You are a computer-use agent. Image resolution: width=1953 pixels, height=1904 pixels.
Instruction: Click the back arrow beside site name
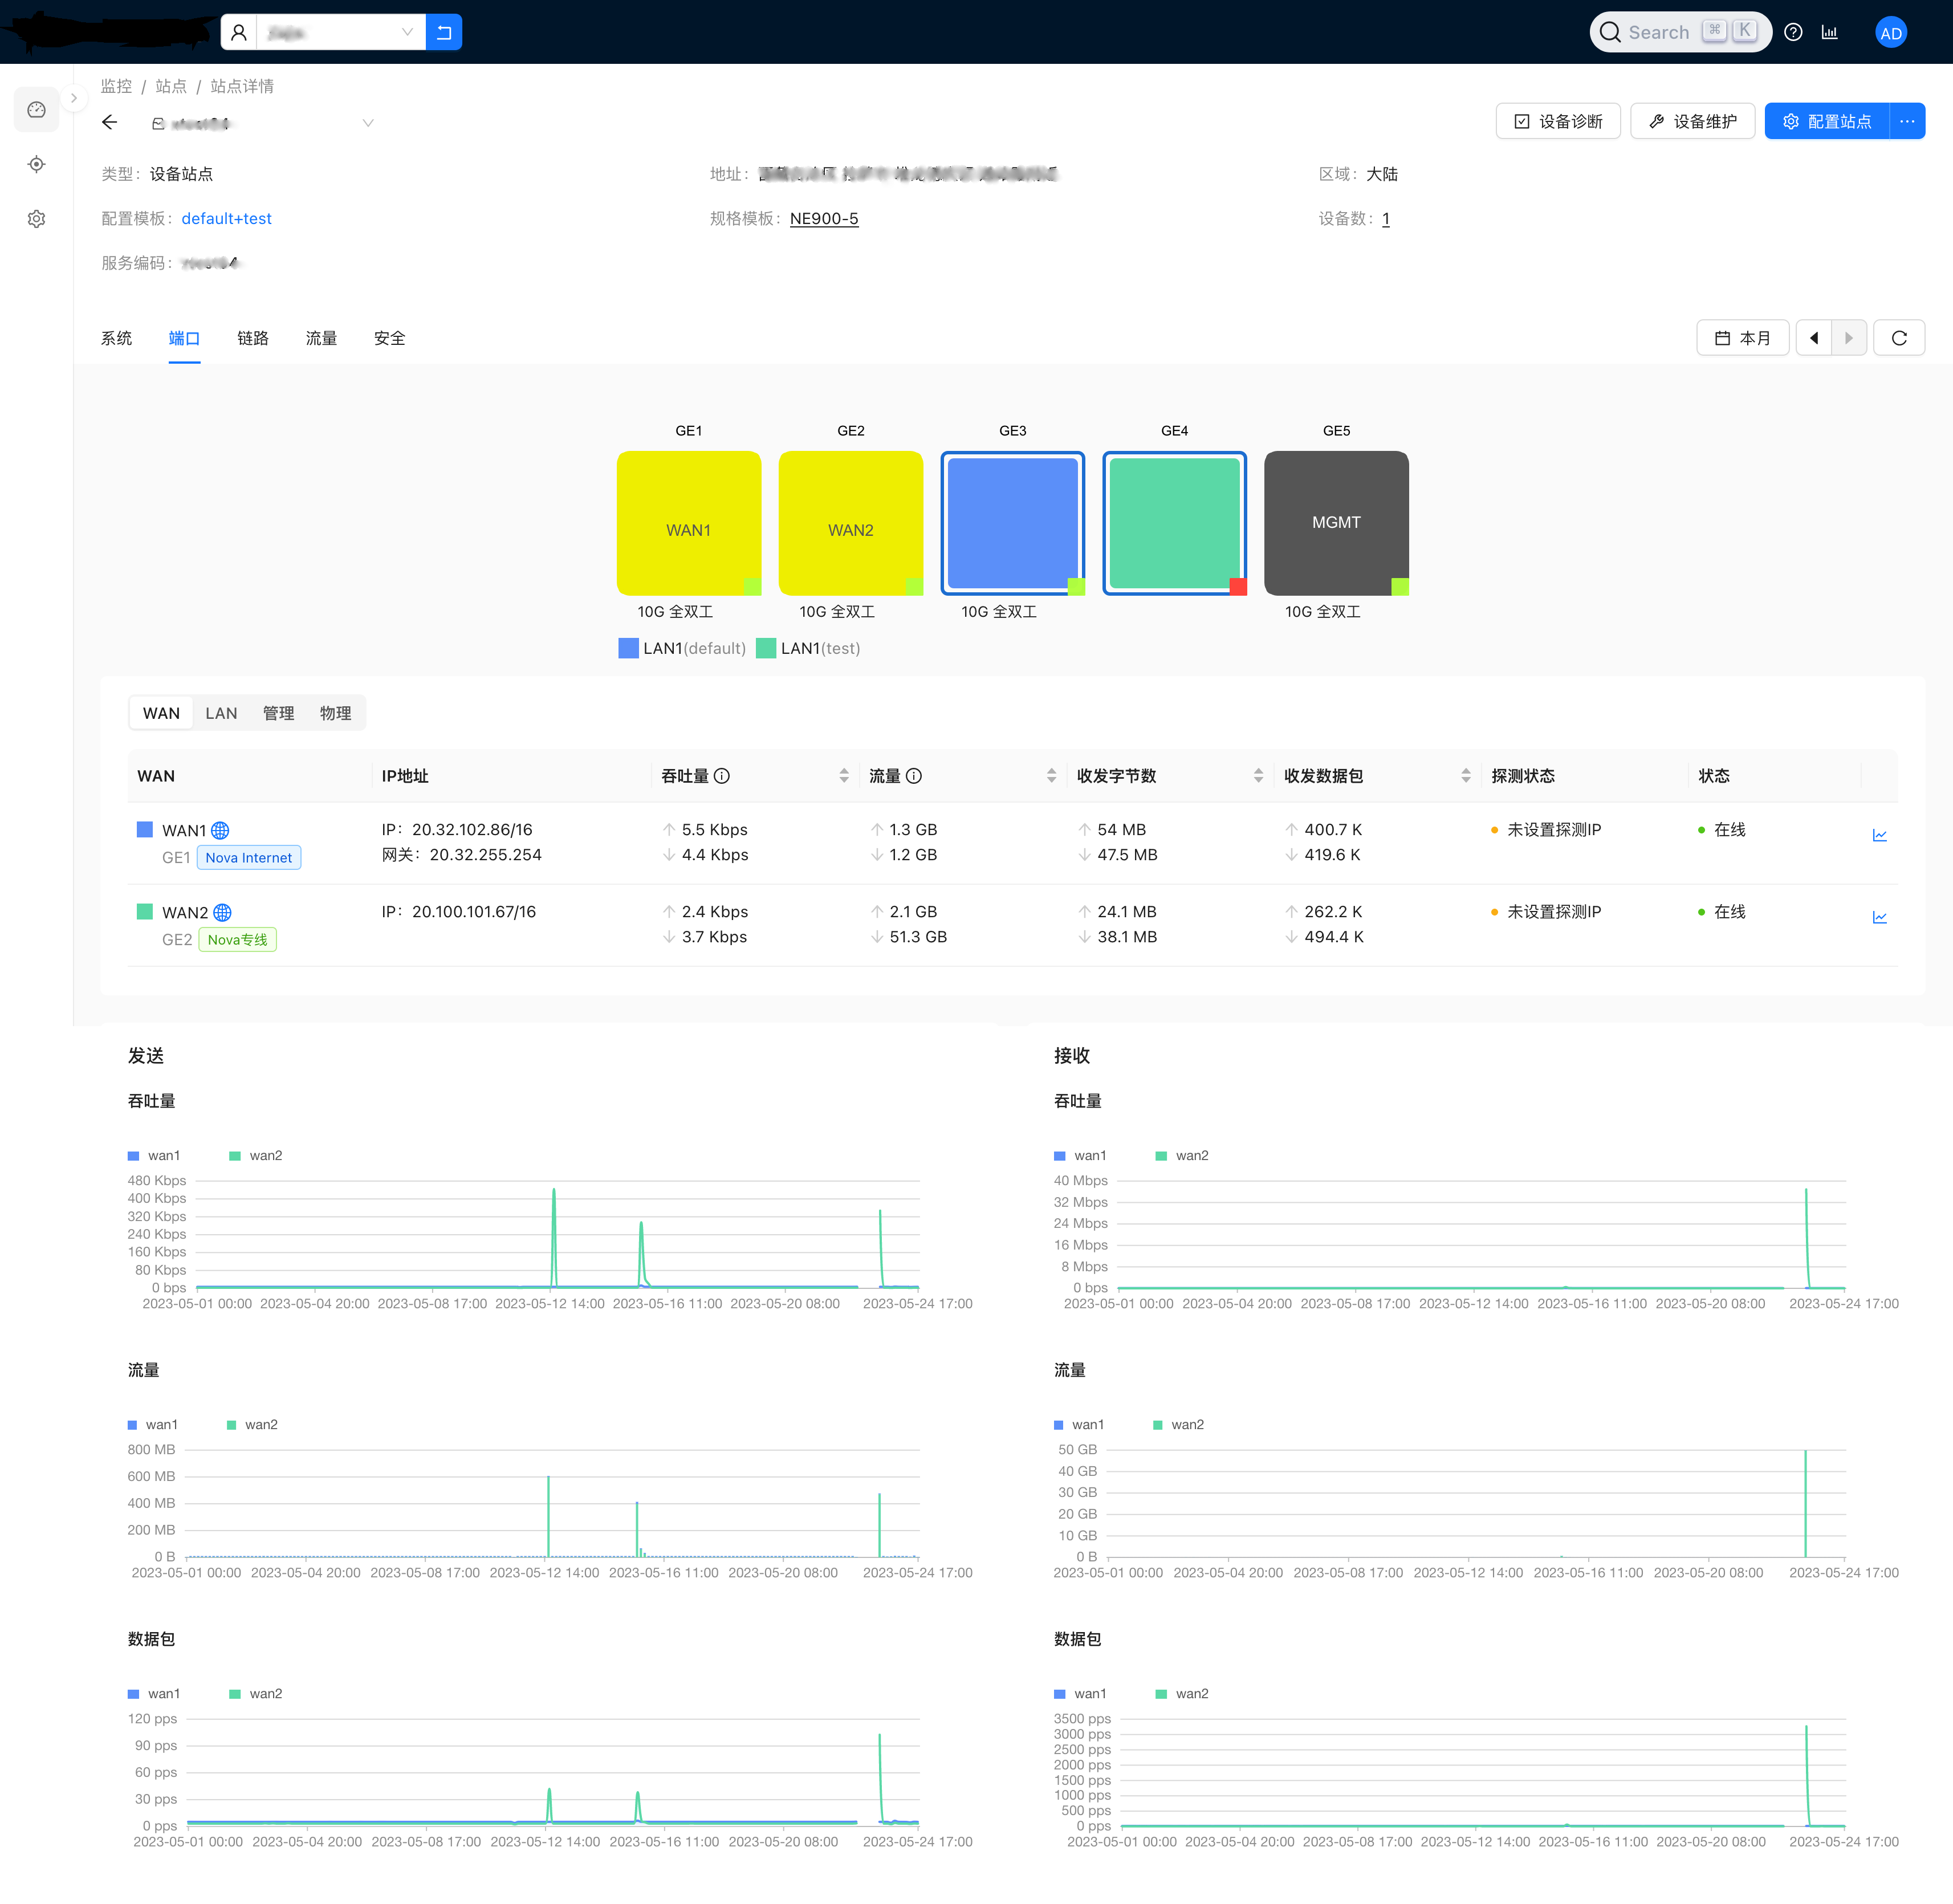click(x=110, y=122)
